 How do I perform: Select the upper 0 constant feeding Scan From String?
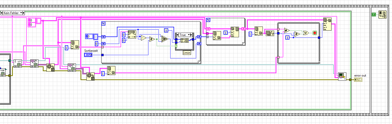(x=123, y=35)
